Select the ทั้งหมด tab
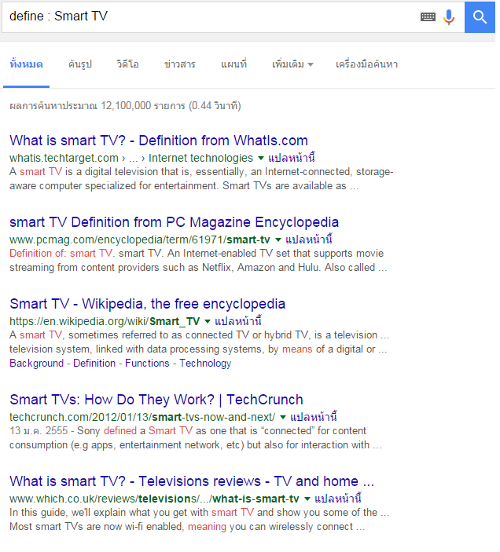The width and height of the screenshot is (500, 552). click(x=27, y=64)
